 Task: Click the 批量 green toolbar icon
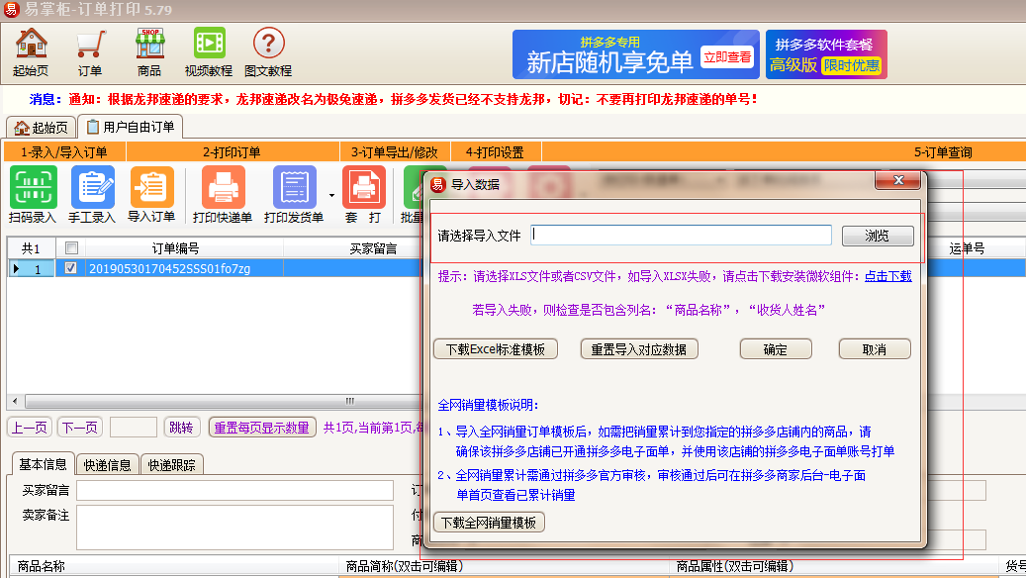413,194
